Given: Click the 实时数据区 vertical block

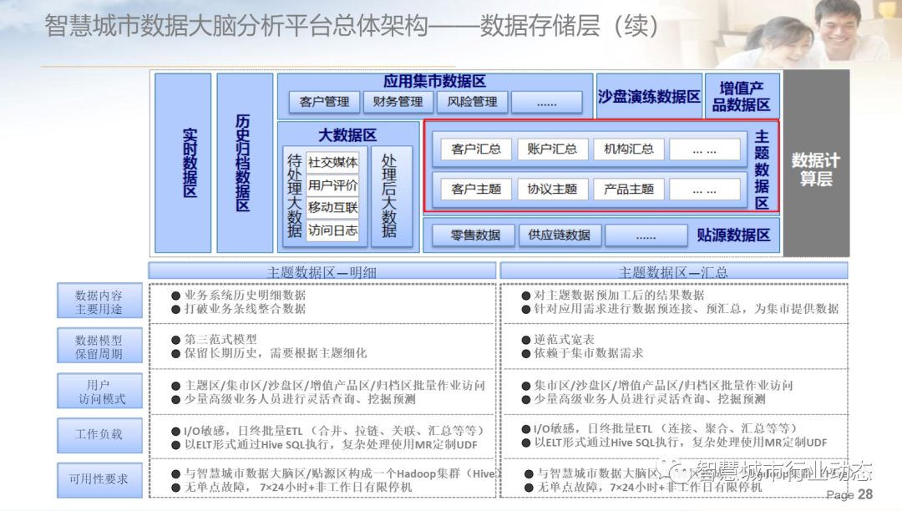Looking at the screenshot, I should point(183,163).
